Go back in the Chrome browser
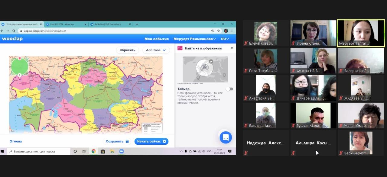 pos(2,31)
